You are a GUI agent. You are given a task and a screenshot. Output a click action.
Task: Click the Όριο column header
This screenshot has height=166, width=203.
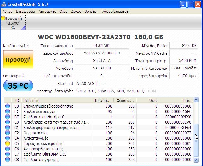pyautogui.click(x=148, y=100)
